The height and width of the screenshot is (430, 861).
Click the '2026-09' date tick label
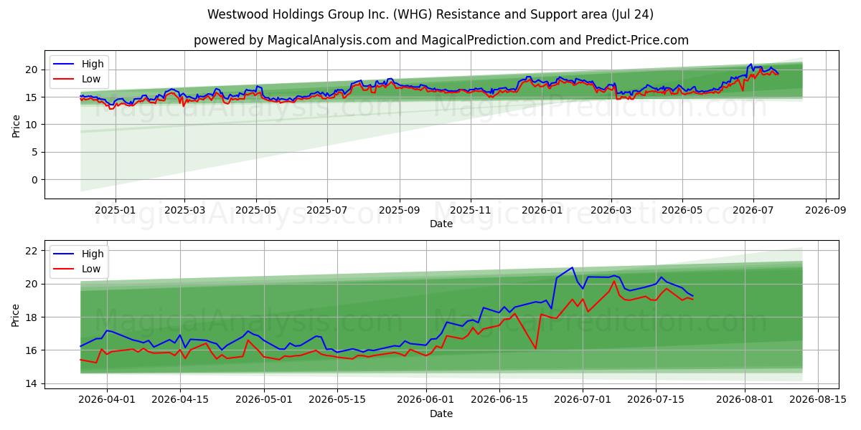tap(826, 210)
